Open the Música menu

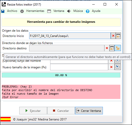coord(78,11)
